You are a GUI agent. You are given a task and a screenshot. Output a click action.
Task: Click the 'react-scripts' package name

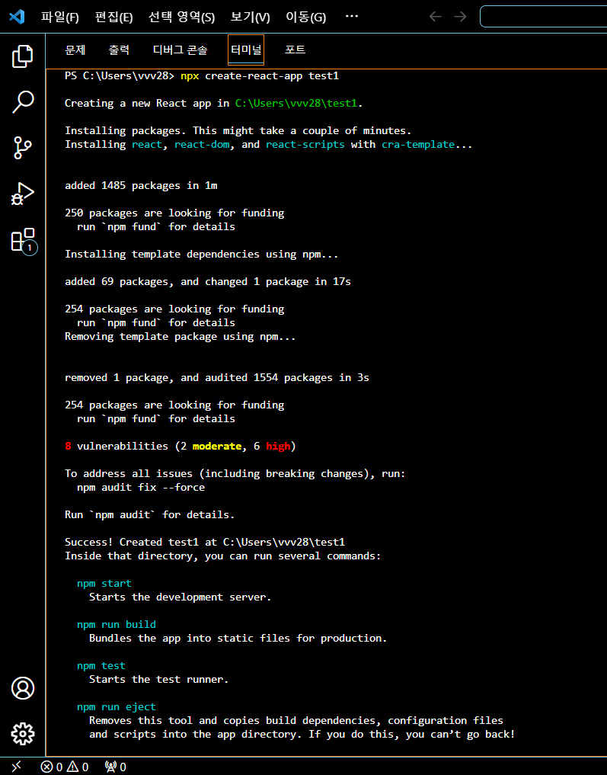[x=305, y=144]
